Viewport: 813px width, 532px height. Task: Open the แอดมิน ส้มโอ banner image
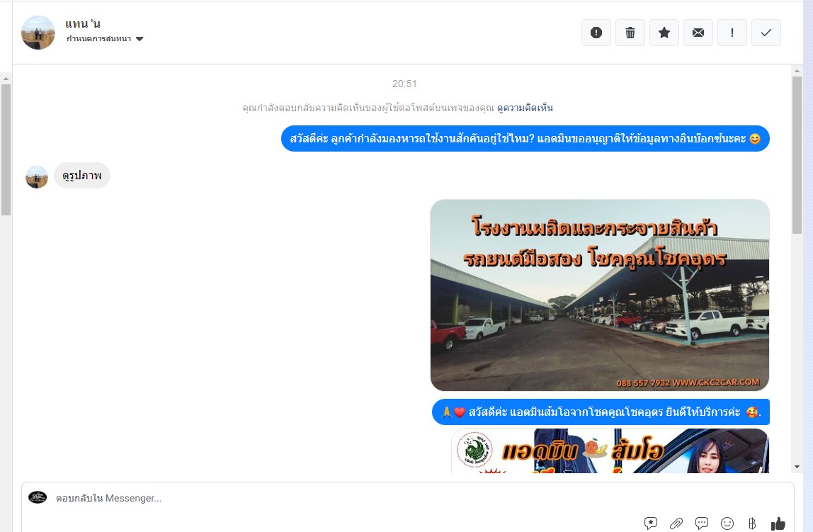click(610, 451)
